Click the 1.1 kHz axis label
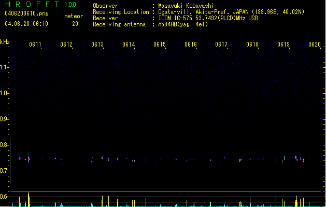This screenshot has height=207, width=326. 4,67
